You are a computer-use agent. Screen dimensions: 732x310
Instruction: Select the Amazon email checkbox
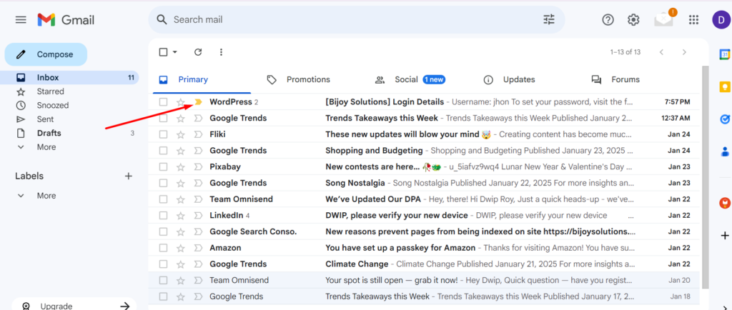click(x=164, y=248)
